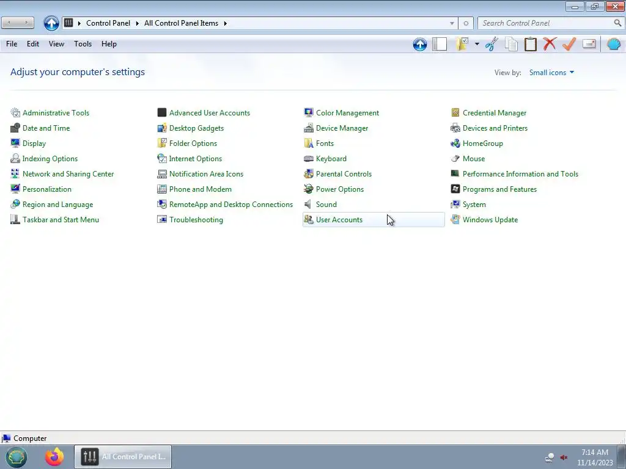
Task: Open the Help menu
Action: 109,44
